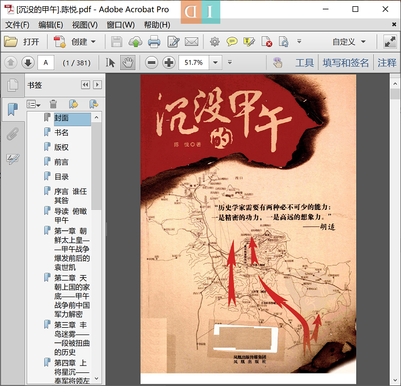Select the 第二章 天朝上国的家底 bookmark
Screen dimensions: 401x386
(72, 296)
